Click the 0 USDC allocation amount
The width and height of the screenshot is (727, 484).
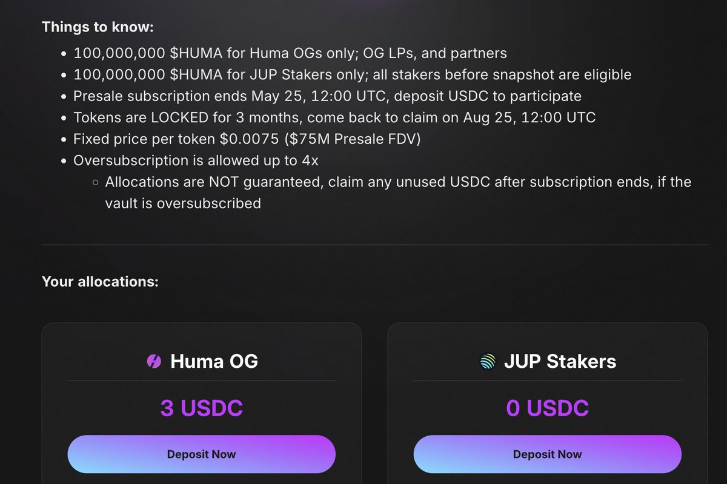[x=547, y=408]
